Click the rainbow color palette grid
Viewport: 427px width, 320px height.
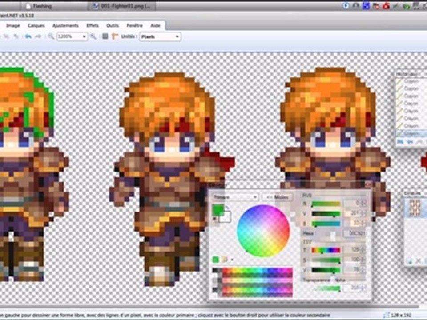click(x=253, y=282)
